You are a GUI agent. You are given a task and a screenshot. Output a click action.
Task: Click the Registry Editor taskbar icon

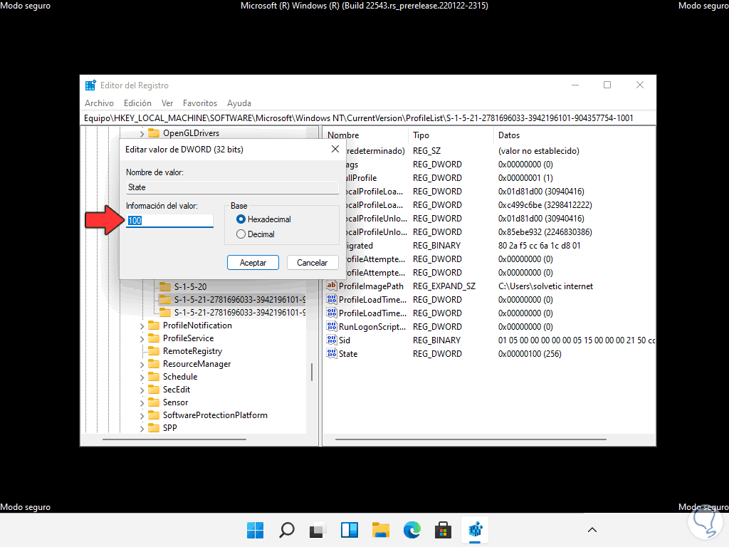pyautogui.click(x=475, y=530)
